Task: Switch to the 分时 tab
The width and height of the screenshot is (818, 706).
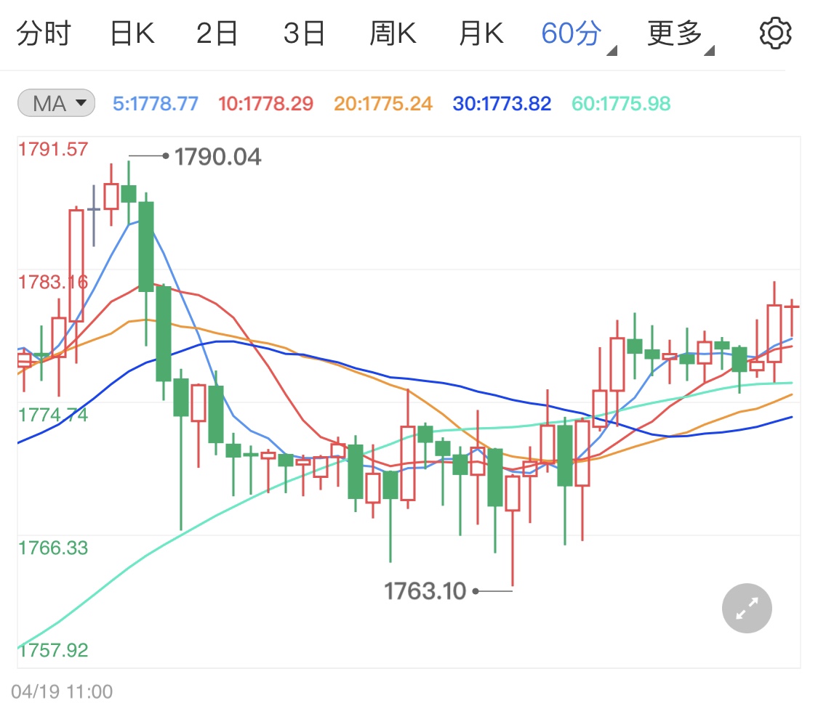Action: (44, 34)
